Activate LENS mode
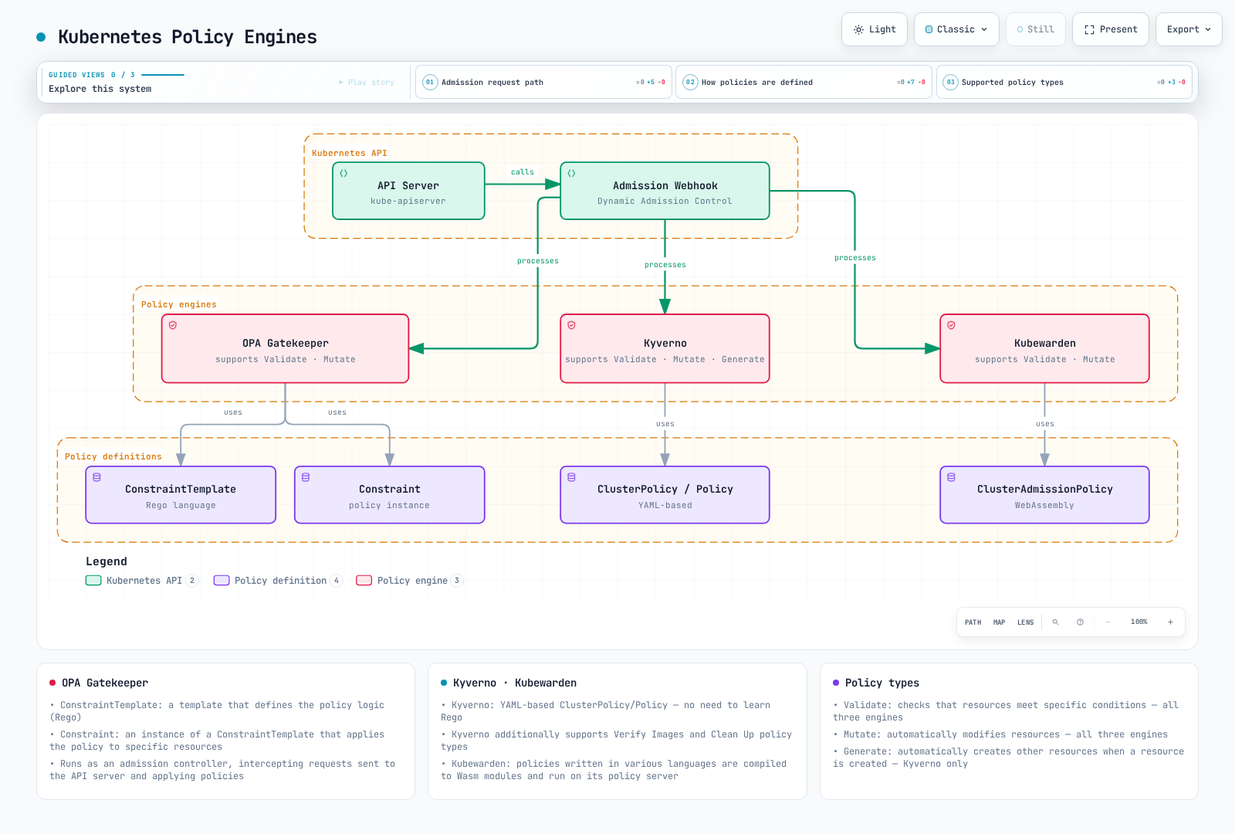This screenshot has height=834, width=1235. pyautogui.click(x=1025, y=622)
